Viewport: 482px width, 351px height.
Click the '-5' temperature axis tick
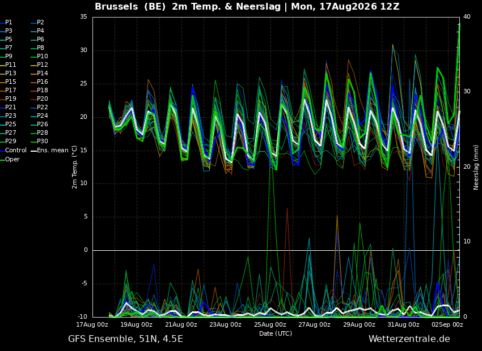[x=84, y=283]
